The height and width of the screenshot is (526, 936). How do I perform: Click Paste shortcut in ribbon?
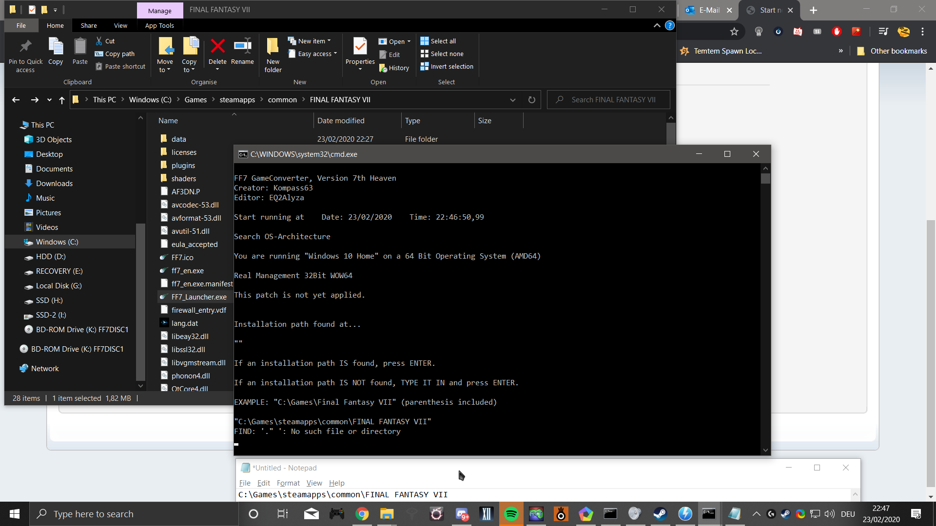[x=121, y=66]
